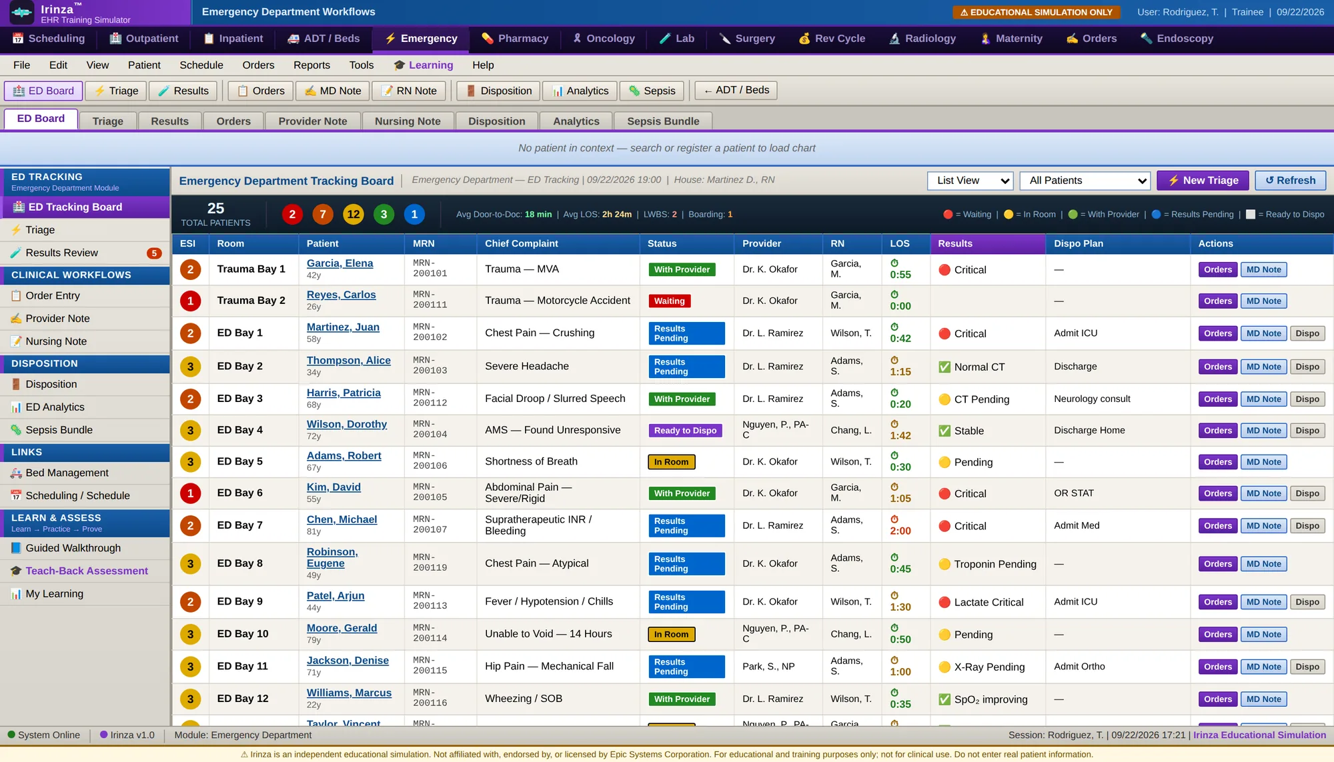This screenshot has height=762, width=1334.
Task: Switch to the Provider Note tab
Action: click(313, 121)
